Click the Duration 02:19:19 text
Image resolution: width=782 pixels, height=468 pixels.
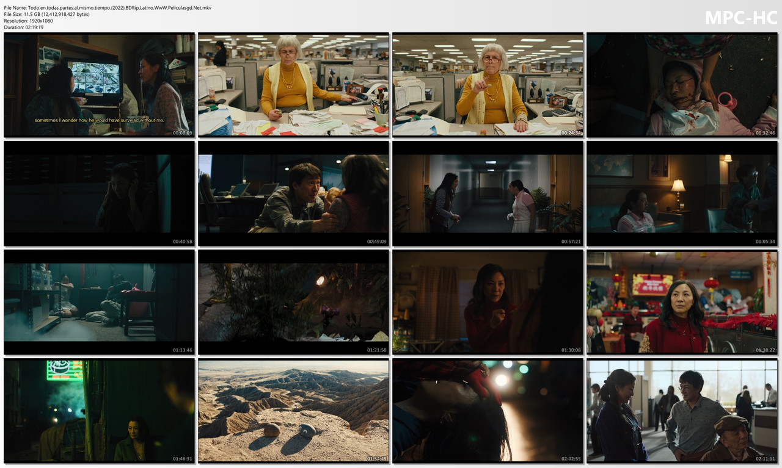point(23,27)
